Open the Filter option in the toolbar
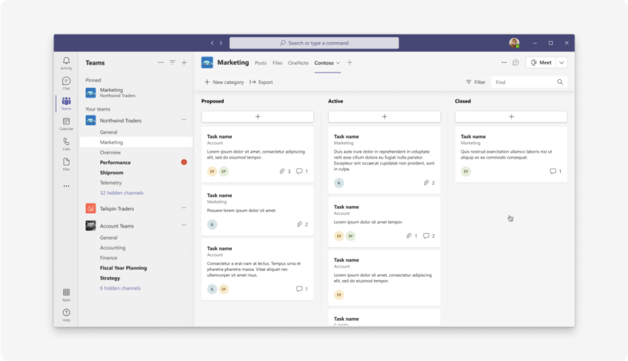 tap(475, 82)
